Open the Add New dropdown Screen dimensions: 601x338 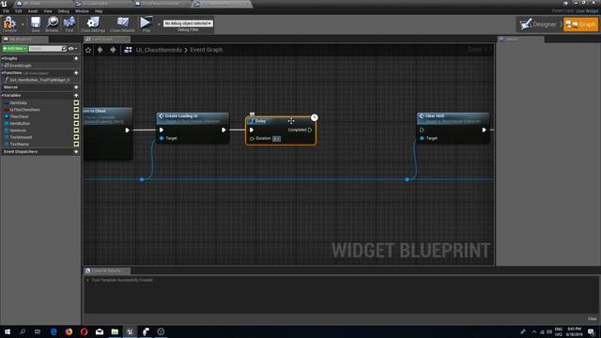pyautogui.click(x=15, y=49)
